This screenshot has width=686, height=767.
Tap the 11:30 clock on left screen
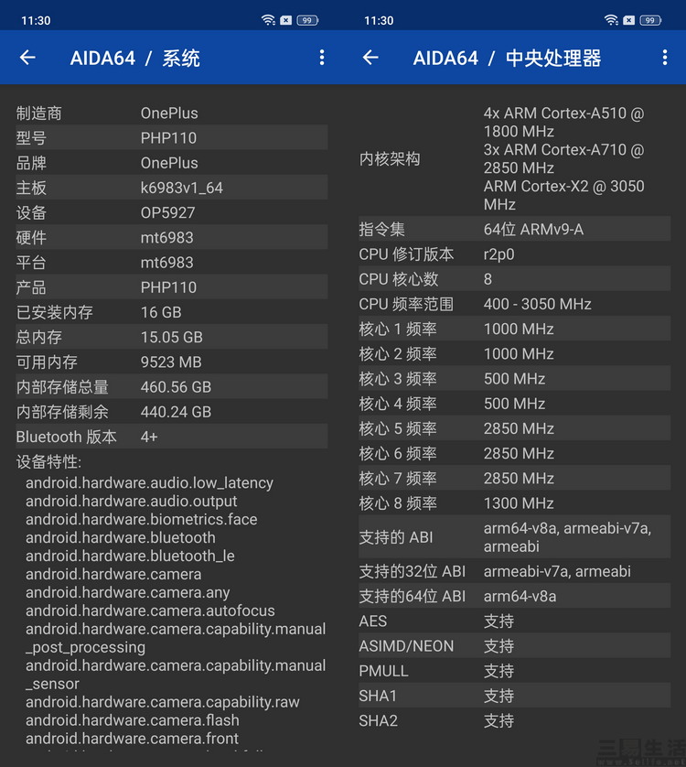36,20
